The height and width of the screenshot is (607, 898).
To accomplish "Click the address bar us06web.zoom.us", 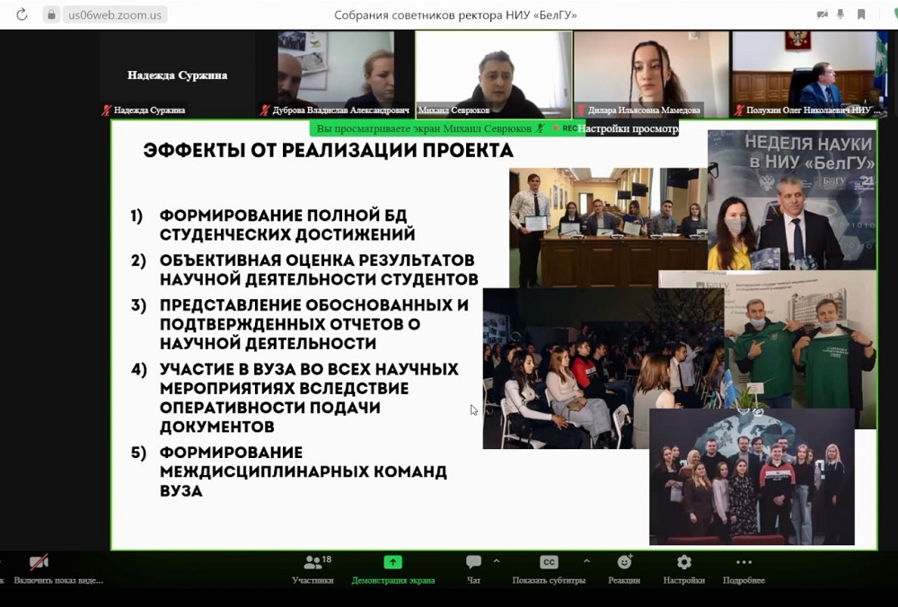I will click(117, 15).
